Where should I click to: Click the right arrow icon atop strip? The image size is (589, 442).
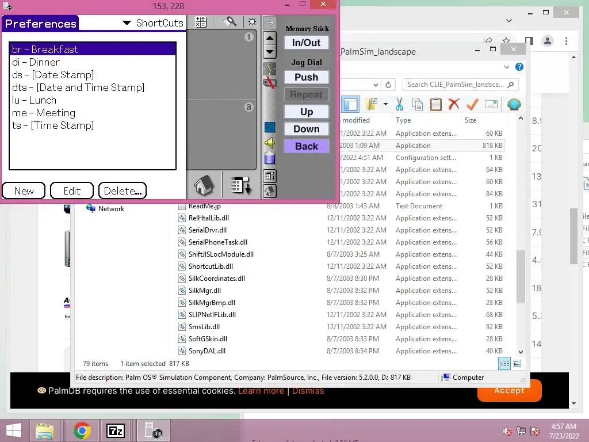(x=270, y=22)
